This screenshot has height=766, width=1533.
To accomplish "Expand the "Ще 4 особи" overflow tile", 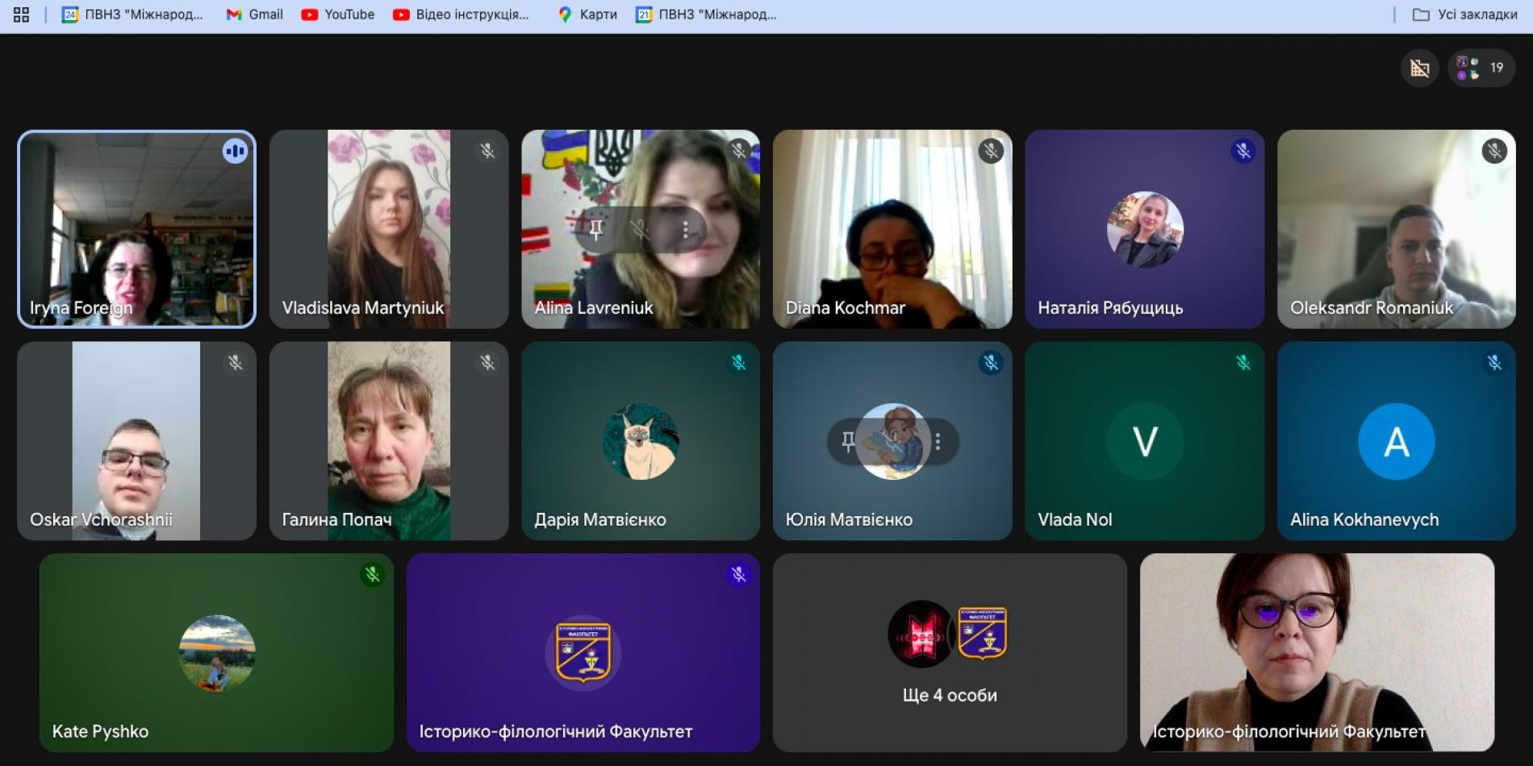I will (949, 652).
